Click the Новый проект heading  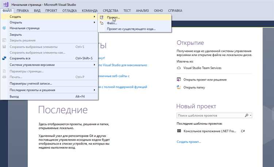pyautogui.click(x=196, y=106)
